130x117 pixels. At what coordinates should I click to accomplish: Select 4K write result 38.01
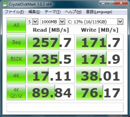point(100,76)
